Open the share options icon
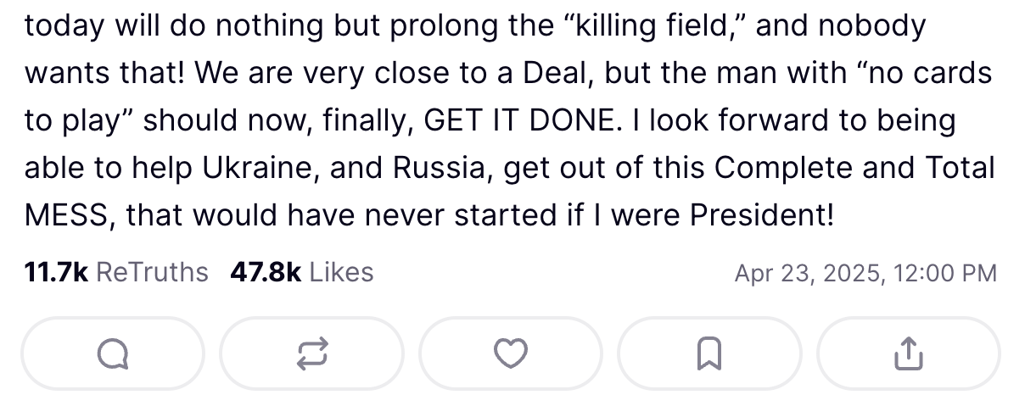The width and height of the screenshot is (1025, 417). coord(908,353)
